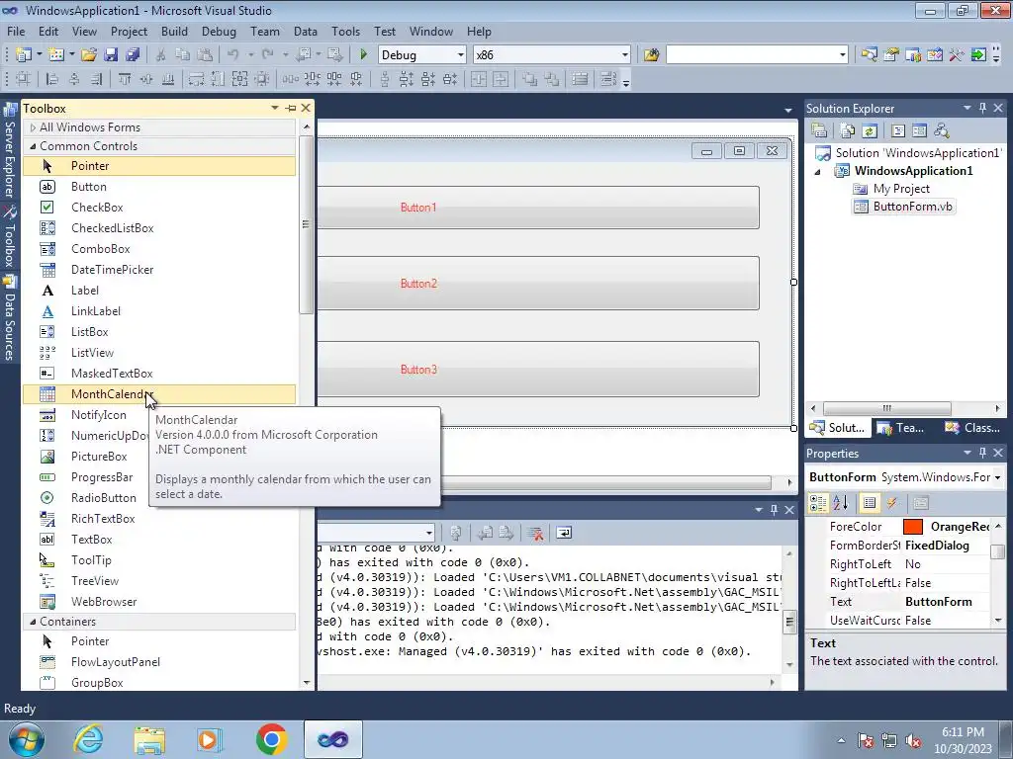
Task: Expand All Windows Forms toolbox group
Action: (33, 127)
